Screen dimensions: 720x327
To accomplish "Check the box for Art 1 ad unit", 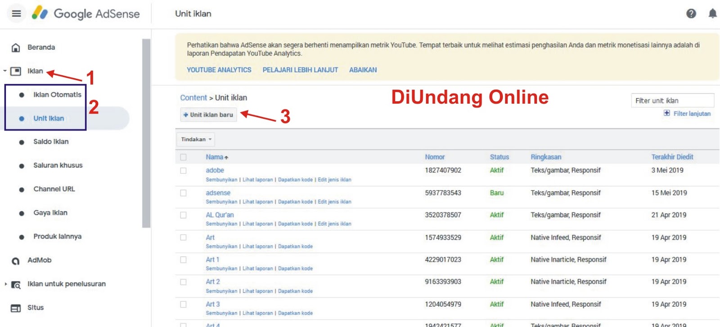I will pos(183,259).
